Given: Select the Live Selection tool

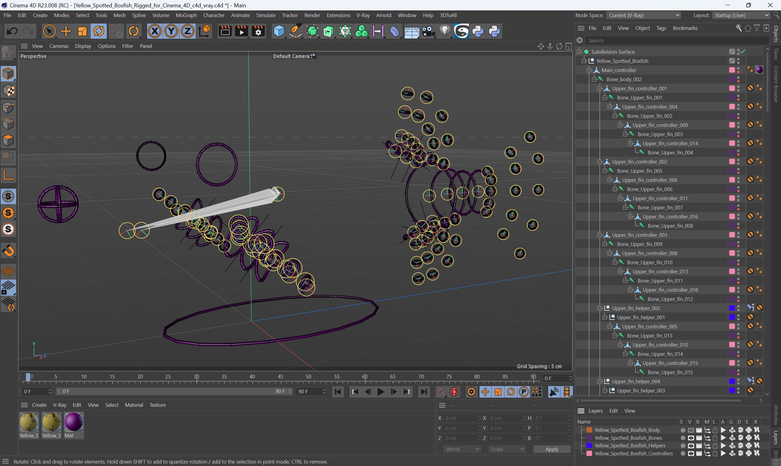Looking at the screenshot, I should click(49, 31).
